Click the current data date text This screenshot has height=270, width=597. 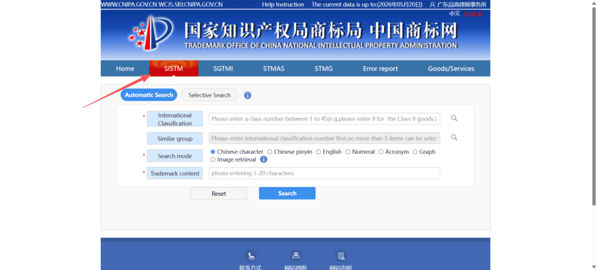368,5
